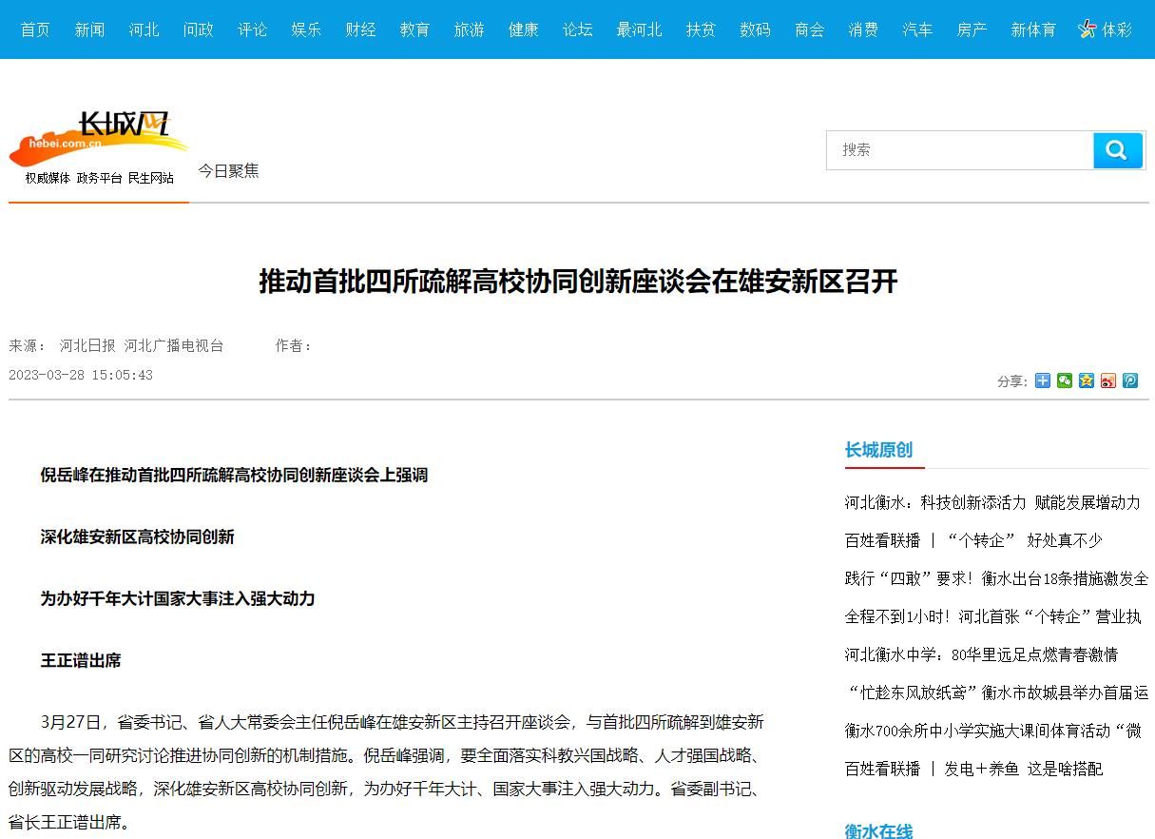The image size is (1155, 839).
Task: Share the article to WeChat
Action: tap(1065, 380)
